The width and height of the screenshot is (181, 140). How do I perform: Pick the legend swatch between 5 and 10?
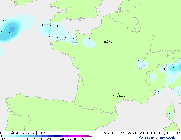(x=31, y=136)
